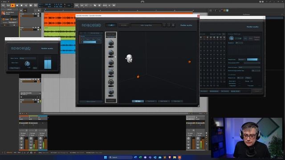Click the button at the source list bottom
285x160 pixels.
(91, 101)
